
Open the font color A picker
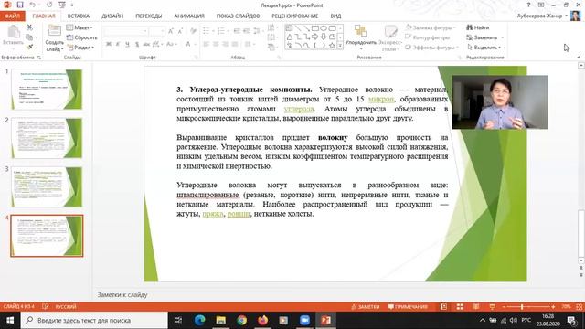click(x=189, y=45)
